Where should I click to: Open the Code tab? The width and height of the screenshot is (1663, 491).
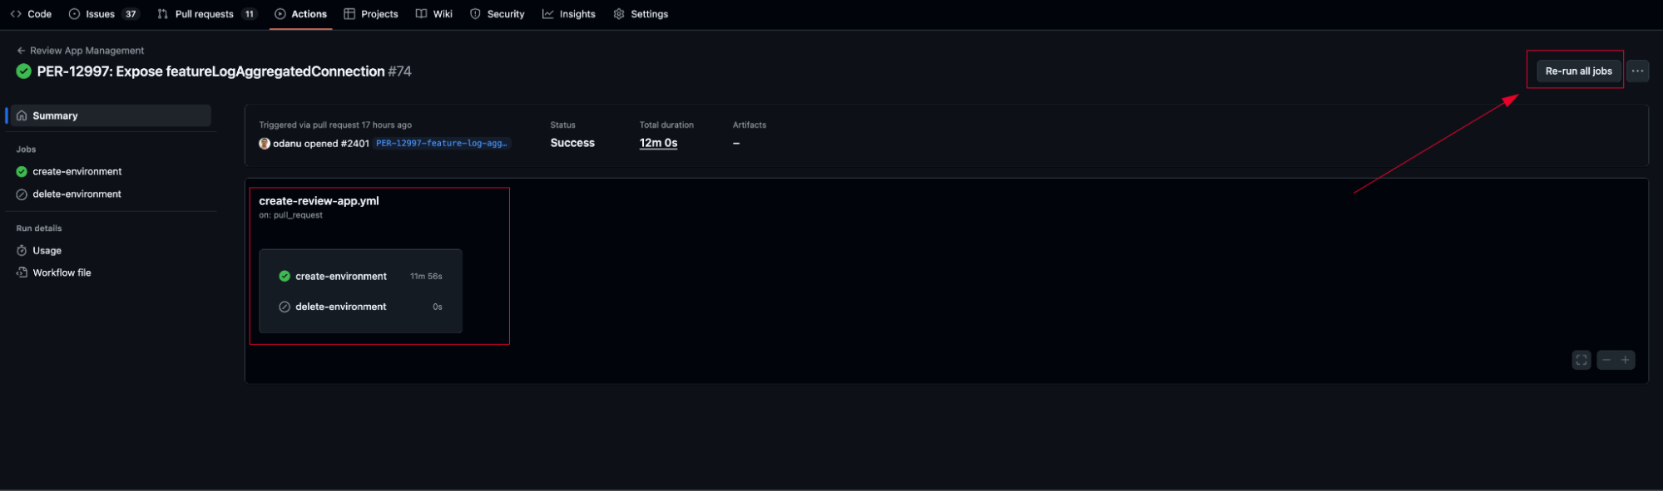click(32, 14)
